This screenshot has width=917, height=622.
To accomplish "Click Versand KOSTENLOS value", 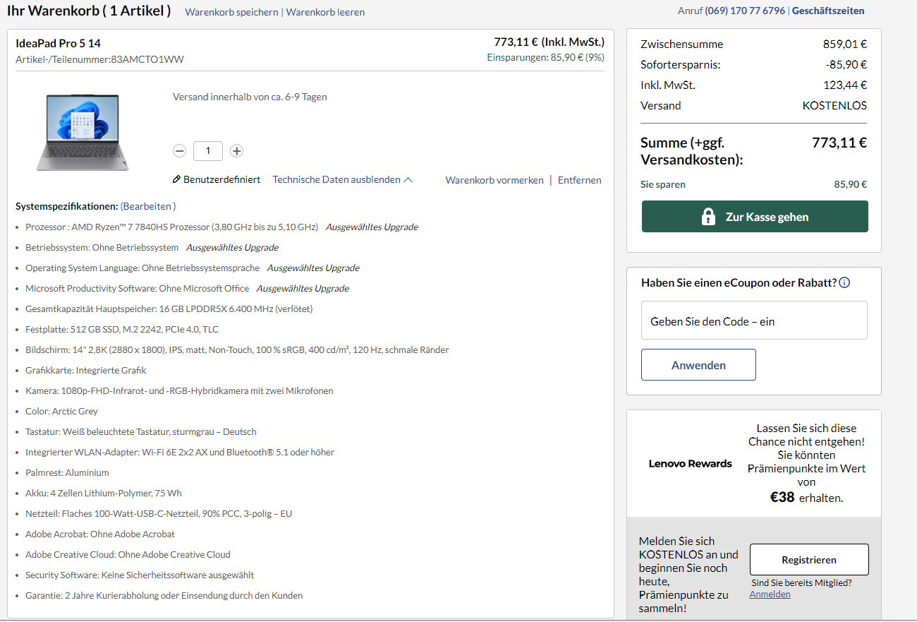I will click(x=834, y=105).
